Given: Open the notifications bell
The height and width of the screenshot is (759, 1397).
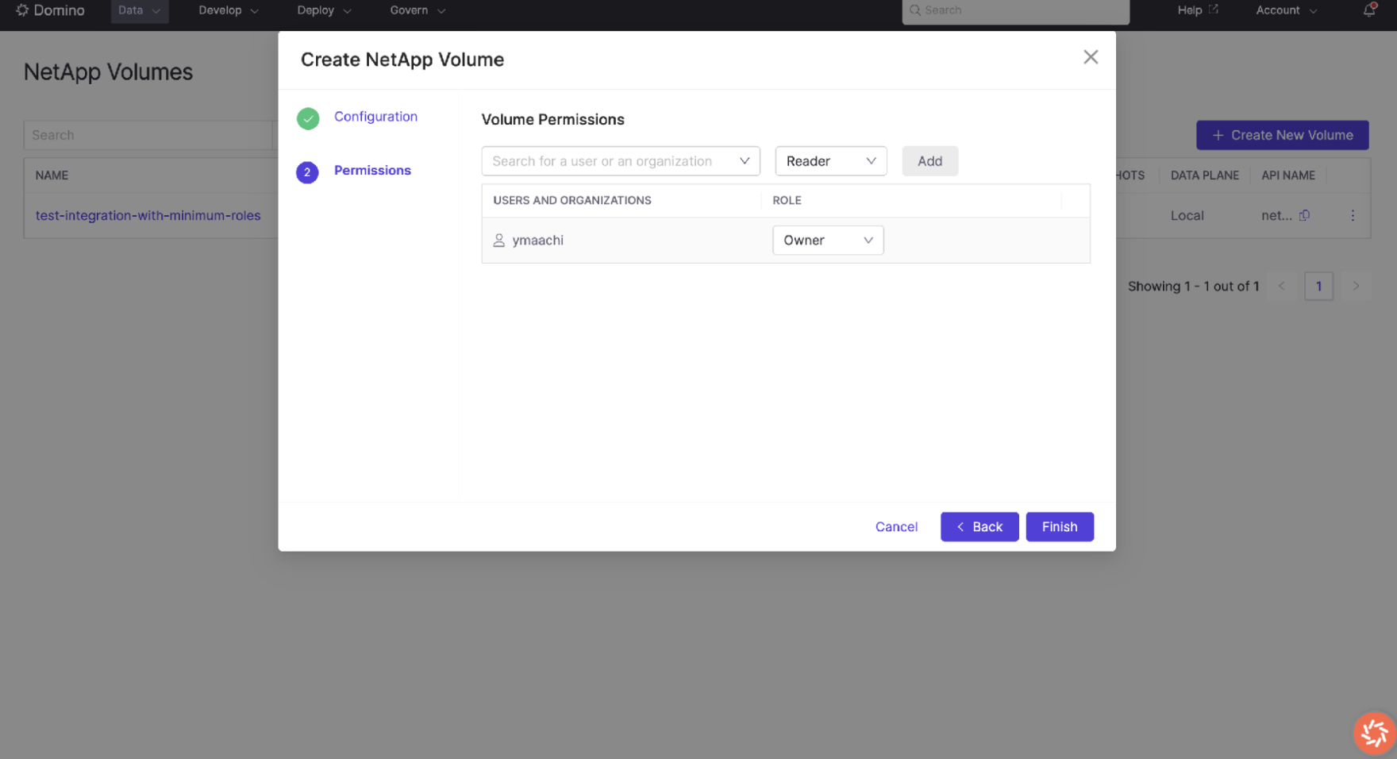Looking at the screenshot, I should coord(1369,10).
